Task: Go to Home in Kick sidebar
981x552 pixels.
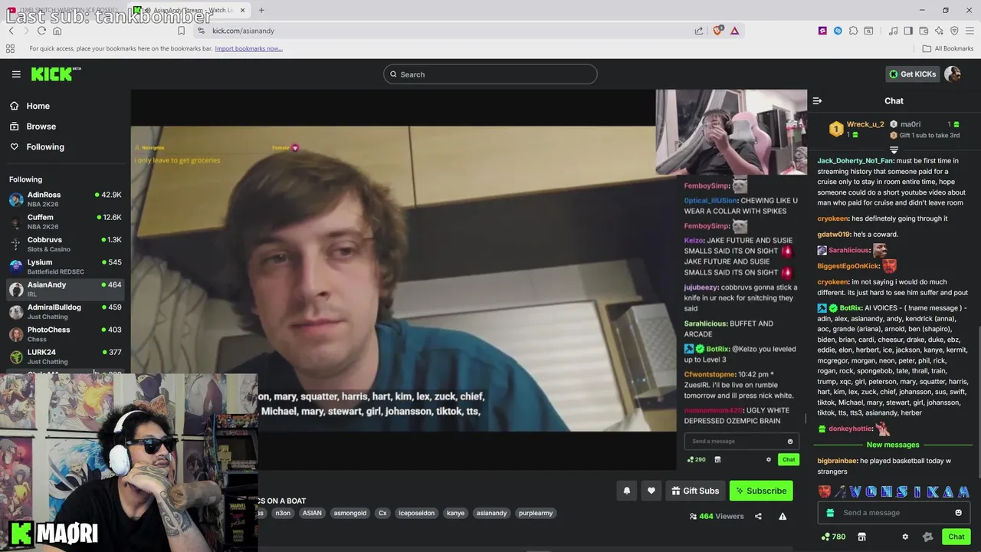Action: [x=38, y=106]
